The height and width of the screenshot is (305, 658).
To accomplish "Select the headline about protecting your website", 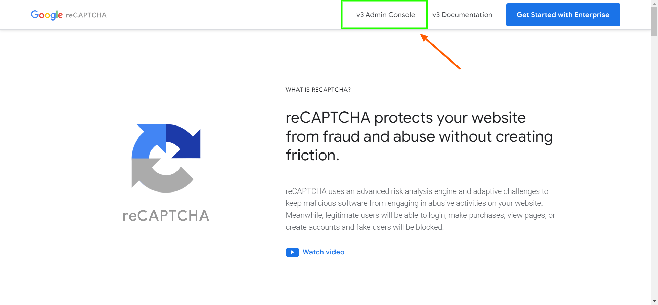I will click(419, 136).
